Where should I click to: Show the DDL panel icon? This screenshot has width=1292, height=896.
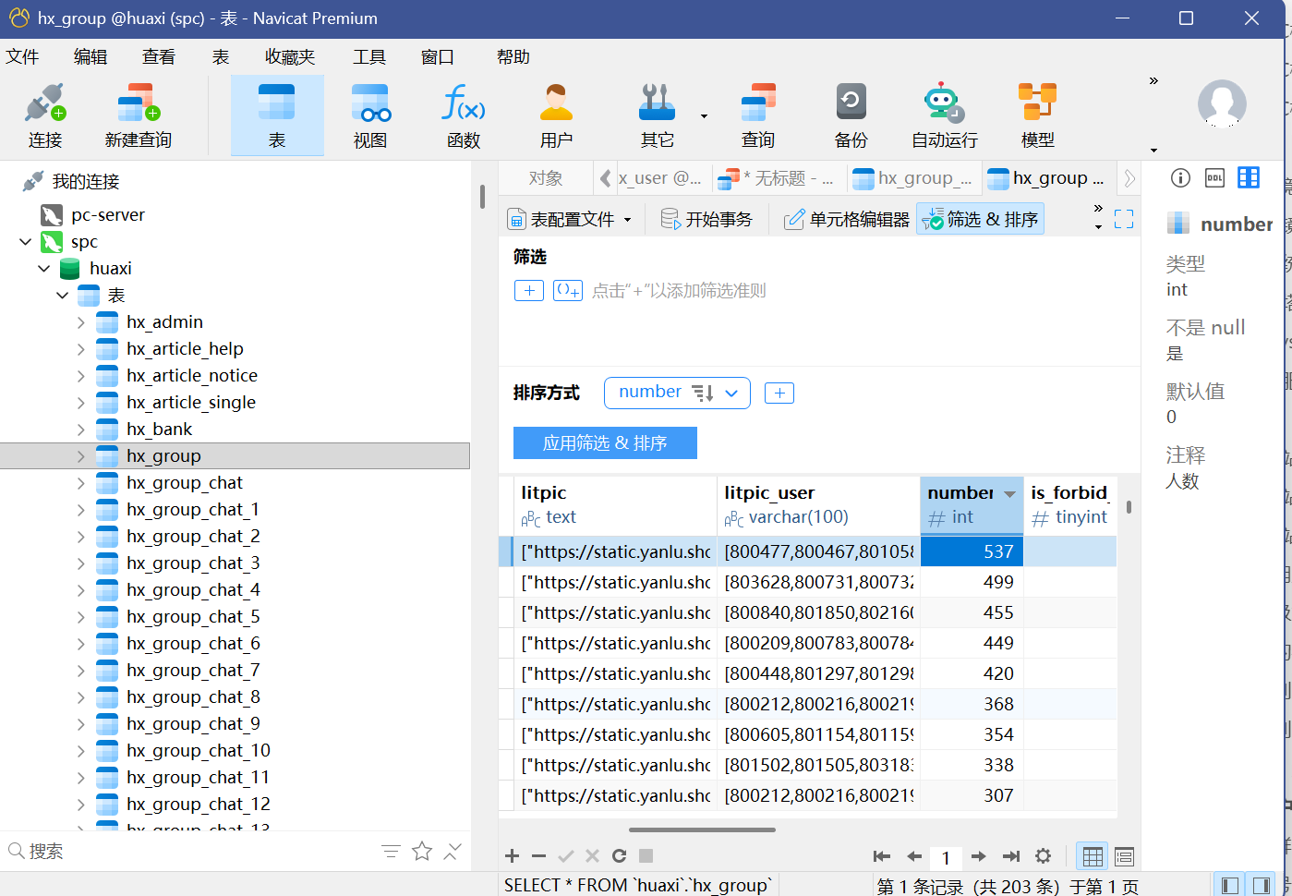point(1214,178)
